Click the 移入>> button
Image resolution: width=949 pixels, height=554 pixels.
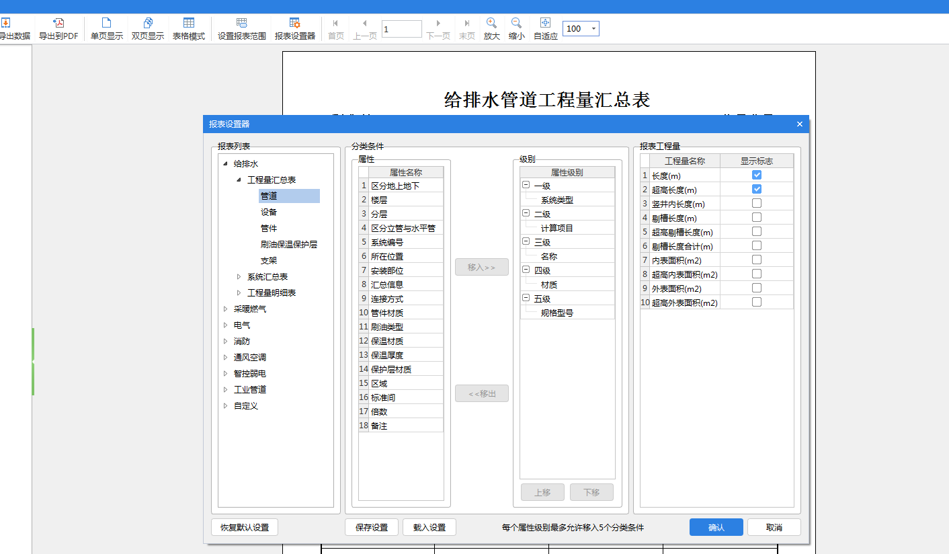tap(482, 267)
